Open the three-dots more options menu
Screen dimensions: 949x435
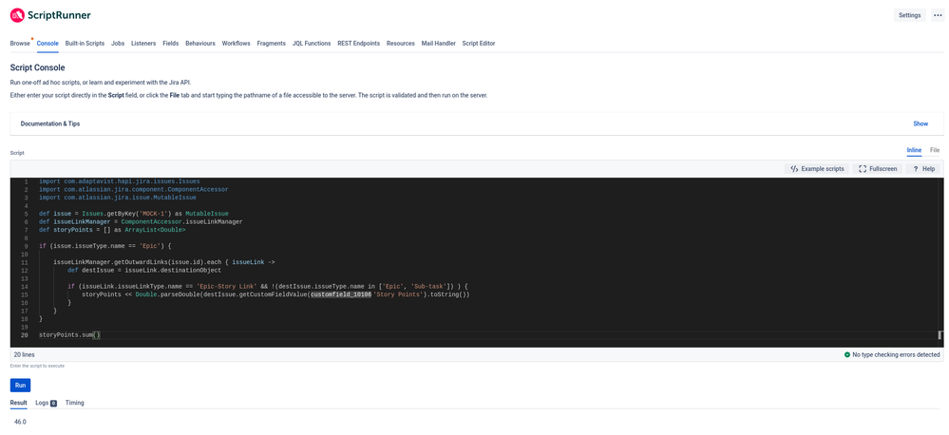(x=937, y=15)
